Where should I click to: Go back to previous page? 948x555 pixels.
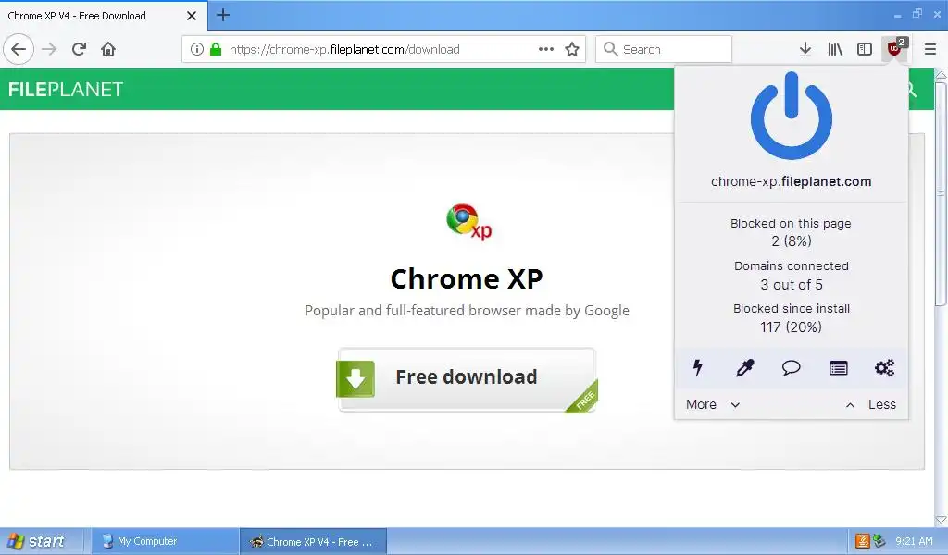19,49
